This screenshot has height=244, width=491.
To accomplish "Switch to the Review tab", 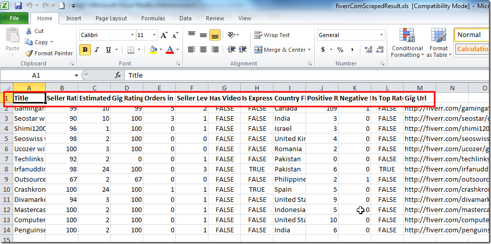I will (215, 18).
